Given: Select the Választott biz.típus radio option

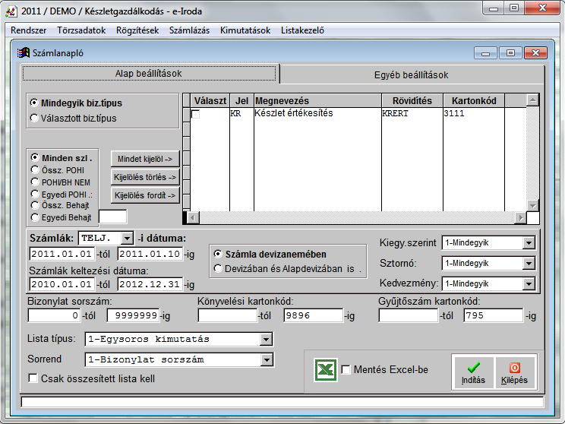Looking at the screenshot, I should (34, 118).
